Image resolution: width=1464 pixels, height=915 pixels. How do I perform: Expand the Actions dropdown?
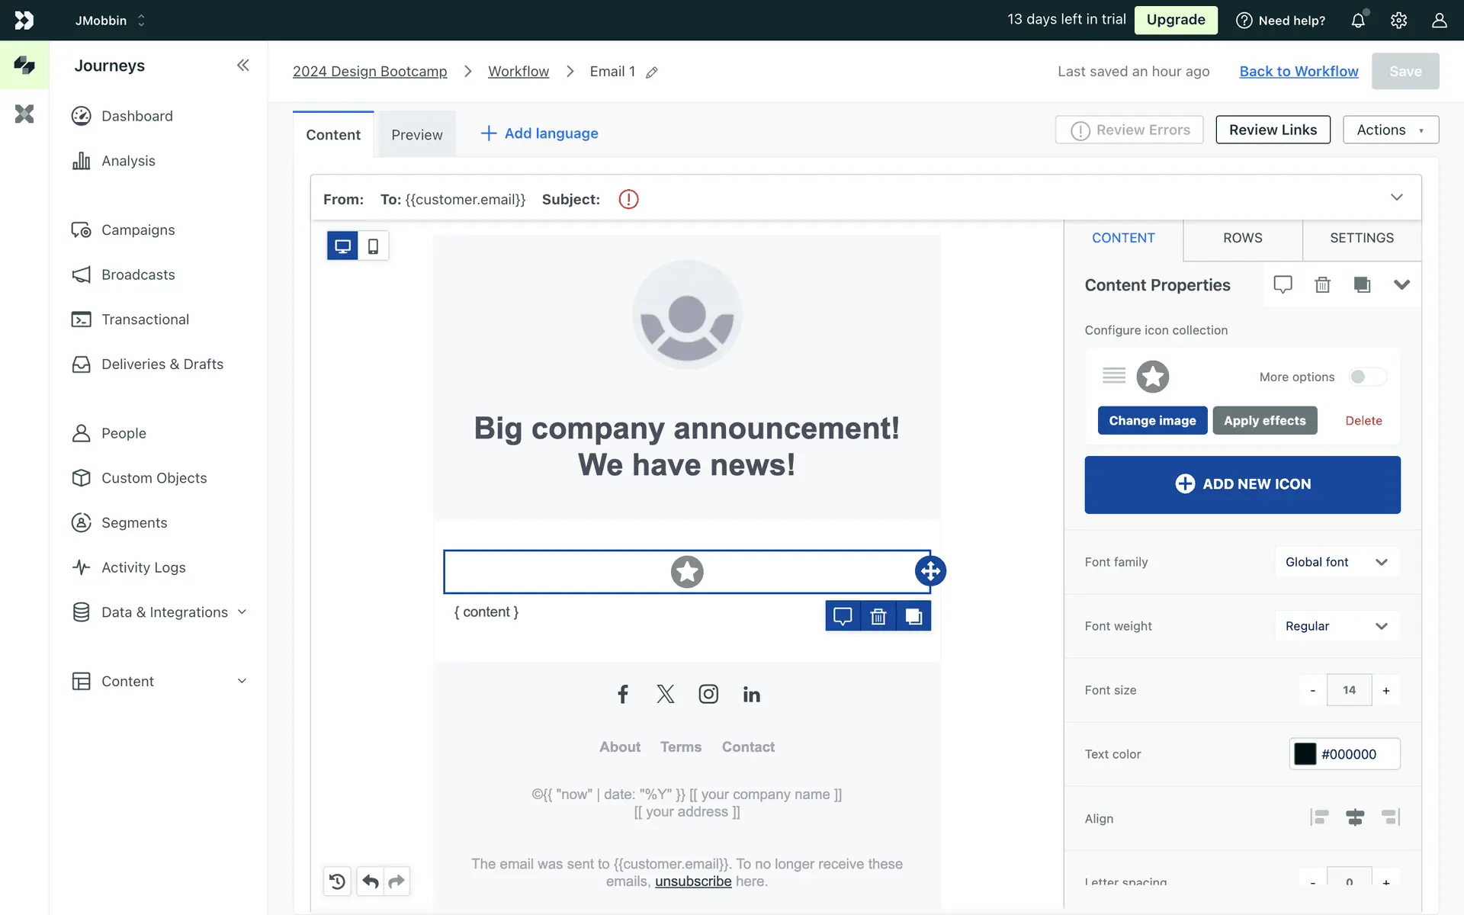click(1390, 130)
